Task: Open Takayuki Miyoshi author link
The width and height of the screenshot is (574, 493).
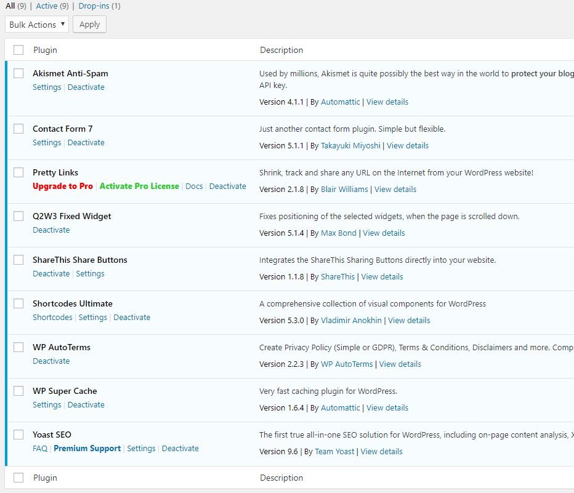Action: (350, 145)
